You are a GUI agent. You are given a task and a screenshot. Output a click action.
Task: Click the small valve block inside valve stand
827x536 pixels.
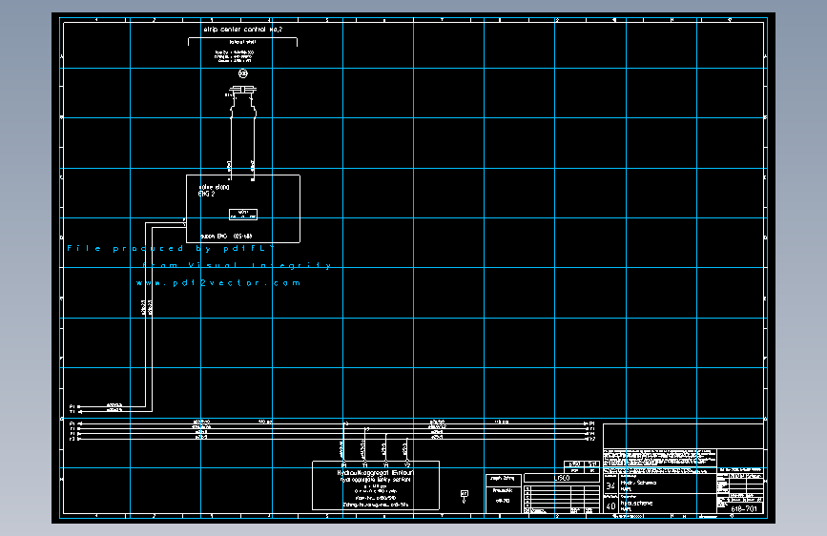243,215
